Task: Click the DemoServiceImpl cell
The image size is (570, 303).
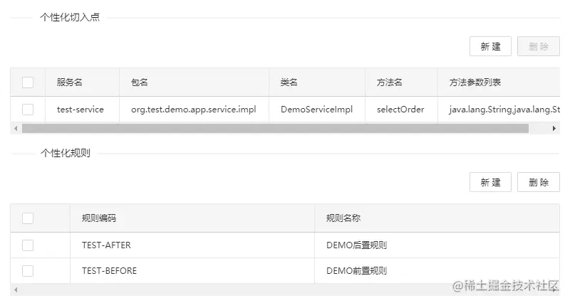Action: point(317,110)
